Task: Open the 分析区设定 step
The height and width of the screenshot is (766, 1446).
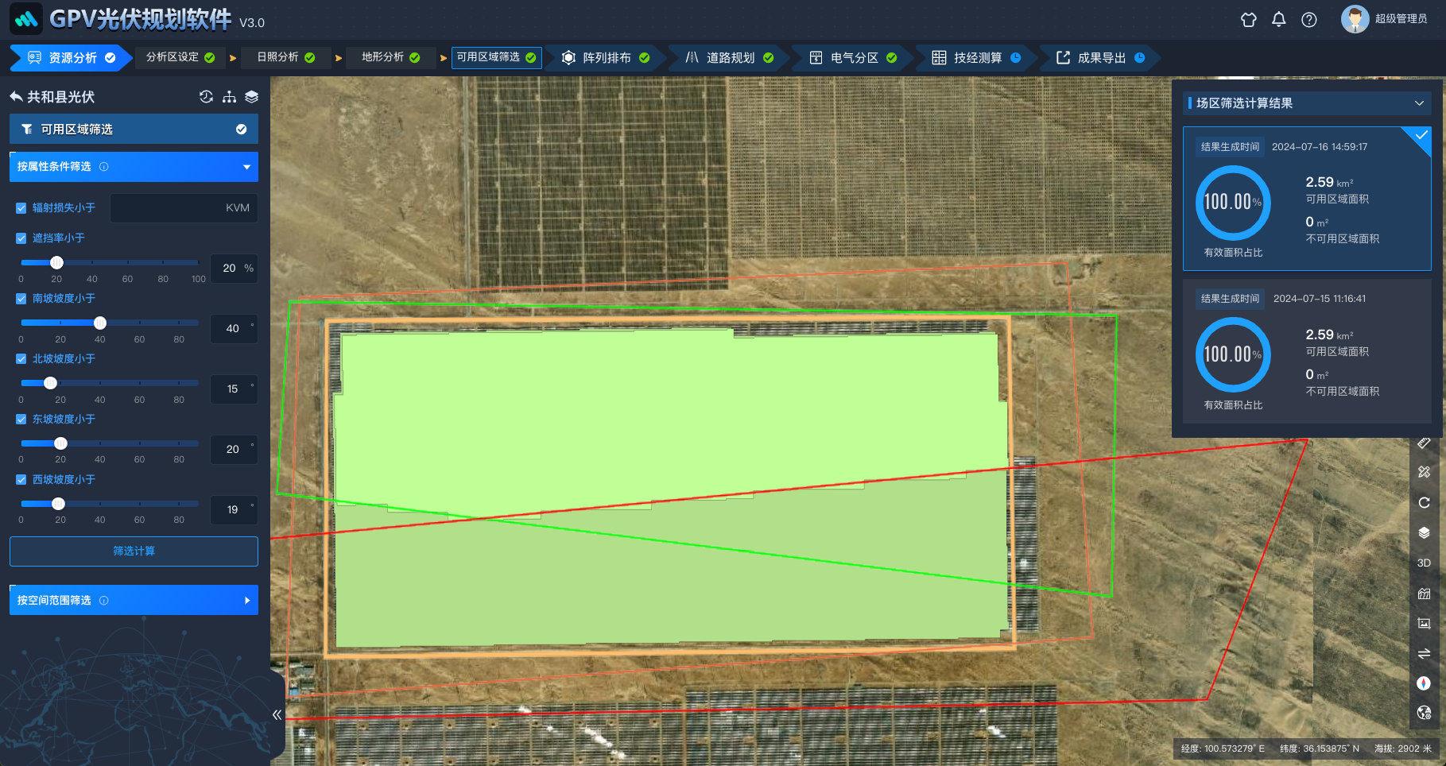Action: pyautogui.click(x=180, y=57)
